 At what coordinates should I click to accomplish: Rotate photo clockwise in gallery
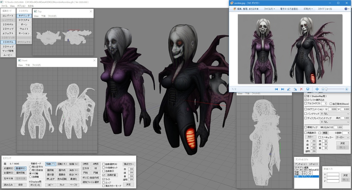point(295,89)
